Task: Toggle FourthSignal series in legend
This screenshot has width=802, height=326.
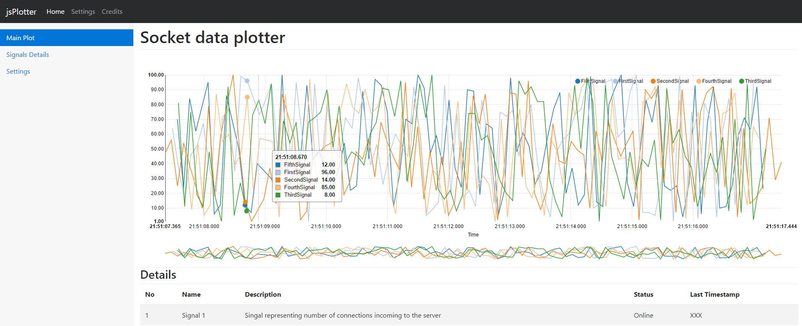Action: 714,81
